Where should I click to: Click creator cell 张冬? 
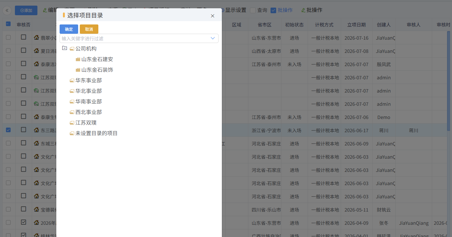point(384,223)
